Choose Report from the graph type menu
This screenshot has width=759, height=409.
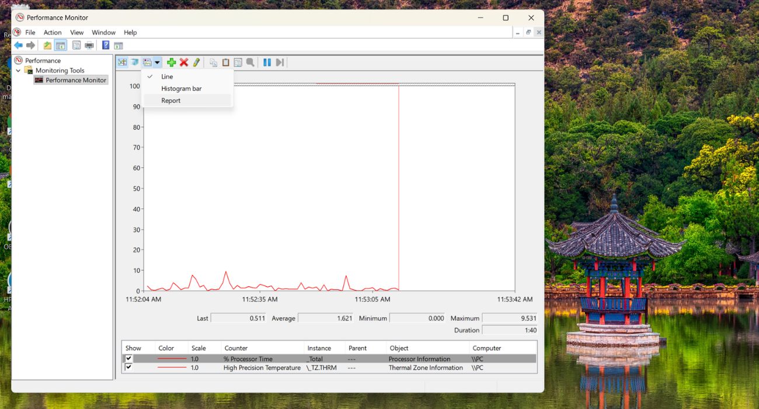pyautogui.click(x=187, y=100)
